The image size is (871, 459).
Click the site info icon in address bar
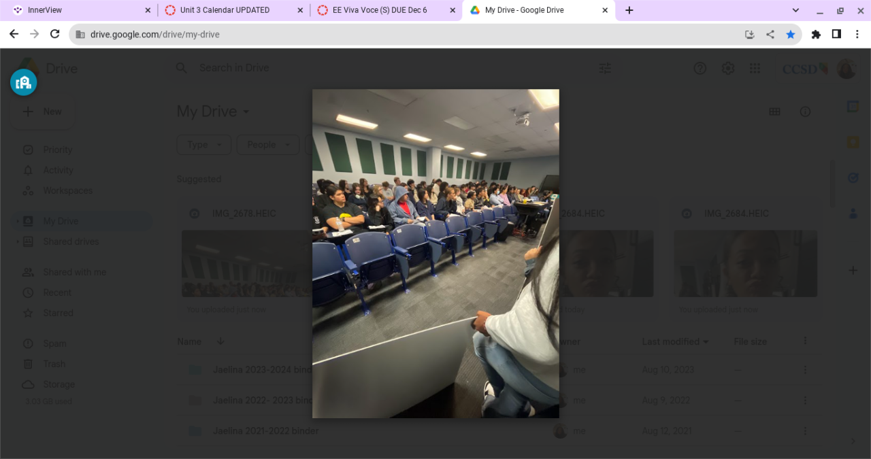[x=80, y=34]
